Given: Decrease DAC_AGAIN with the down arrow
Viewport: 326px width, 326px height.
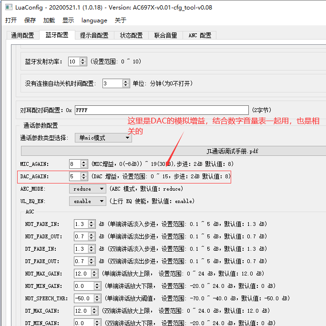Looking at the screenshot, I should point(83,178).
